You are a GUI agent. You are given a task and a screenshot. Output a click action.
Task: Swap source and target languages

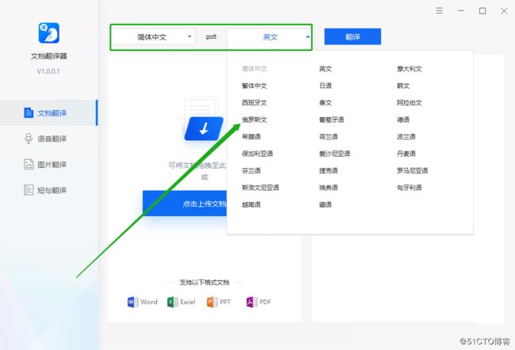tap(211, 37)
